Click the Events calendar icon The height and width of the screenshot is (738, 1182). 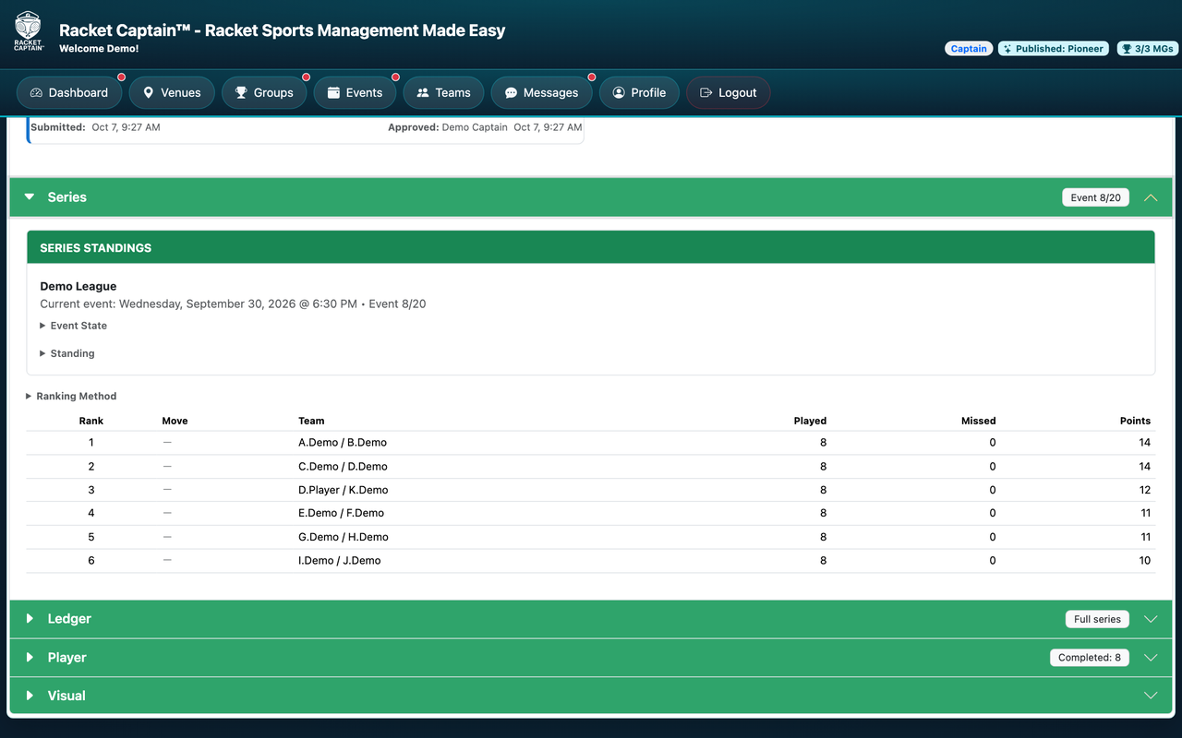pyautogui.click(x=333, y=92)
